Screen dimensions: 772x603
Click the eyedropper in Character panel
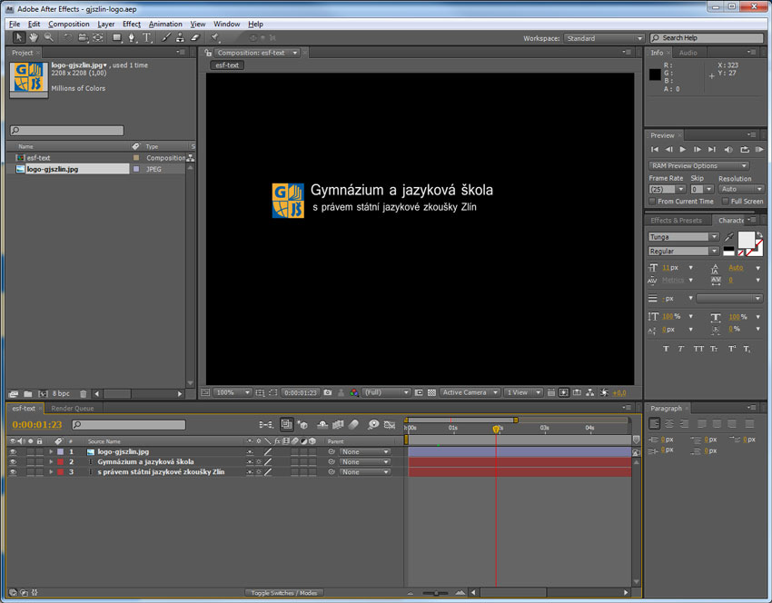coord(729,237)
